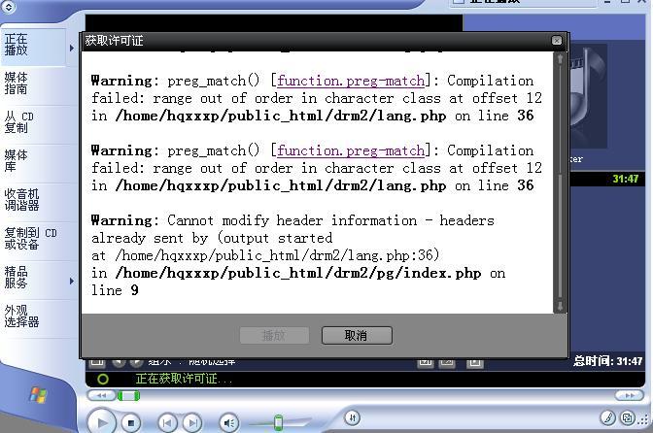Click the volume slider handle
653x433 pixels.
279,422
